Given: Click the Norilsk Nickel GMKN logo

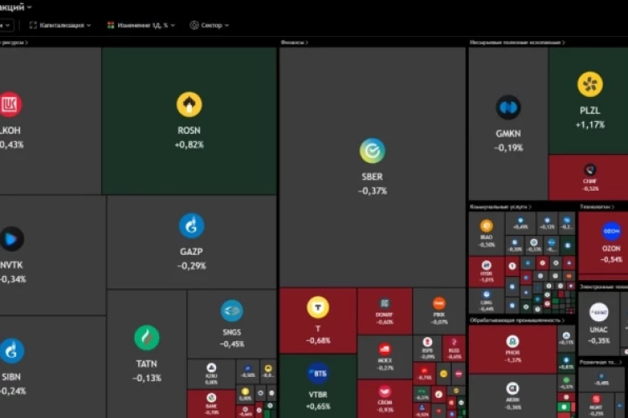Looking at the screenshot, I should click(508, 107).
